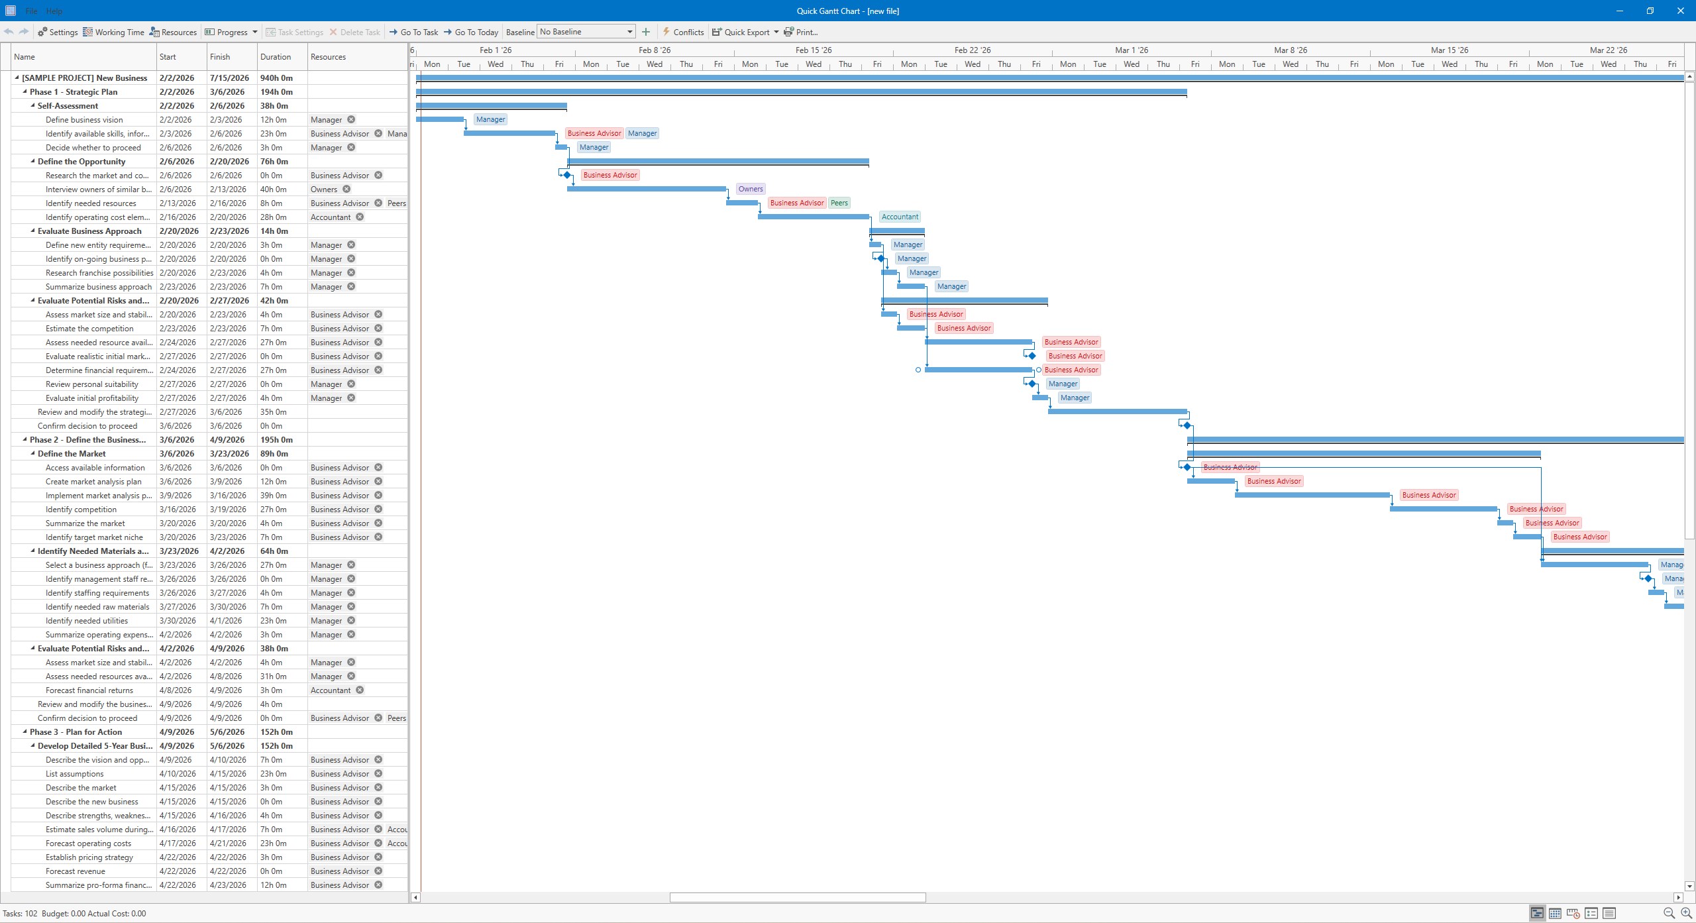Check for conflicts using lightning icon
The height and width of the screenshot is (923, 1696).
point(665,31)
